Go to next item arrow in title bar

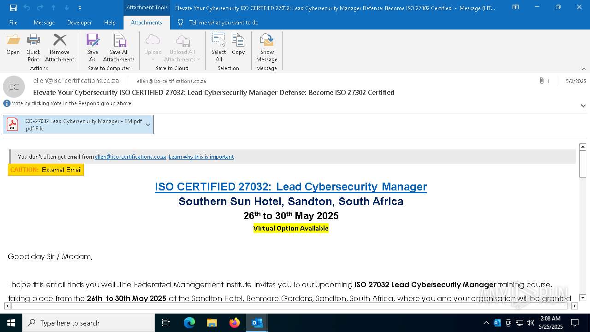point(67,7)
